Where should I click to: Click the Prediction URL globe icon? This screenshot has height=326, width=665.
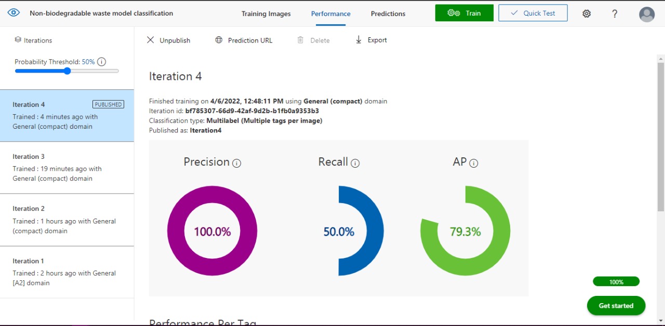pos(219,40)
